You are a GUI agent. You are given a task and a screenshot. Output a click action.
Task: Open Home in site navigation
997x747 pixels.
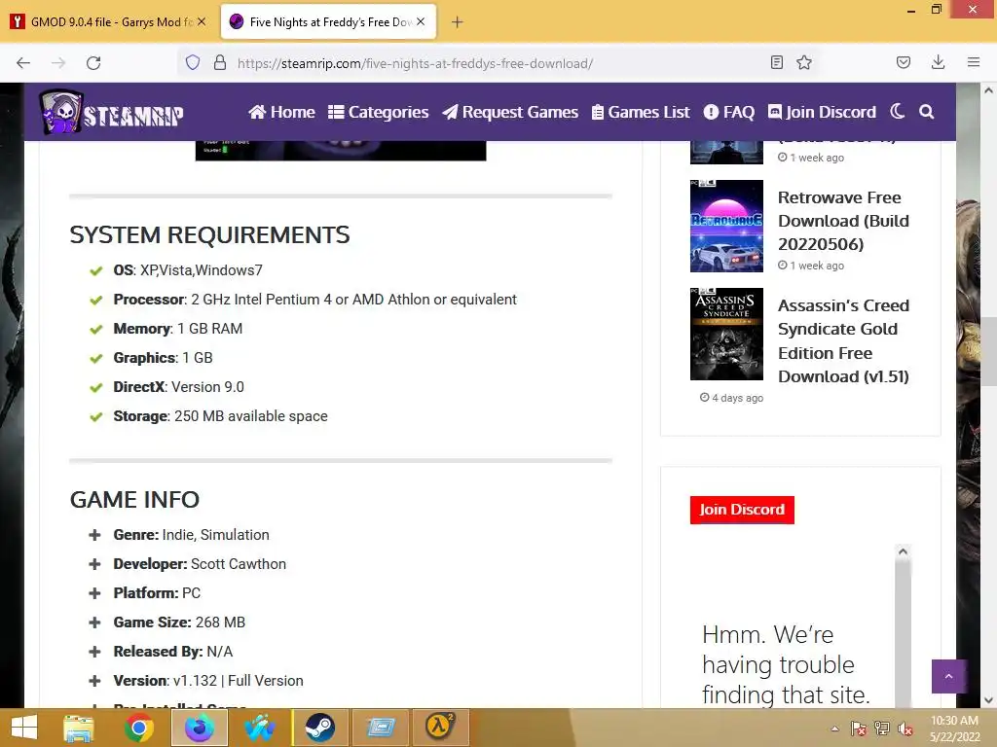[x=281, y=112]
